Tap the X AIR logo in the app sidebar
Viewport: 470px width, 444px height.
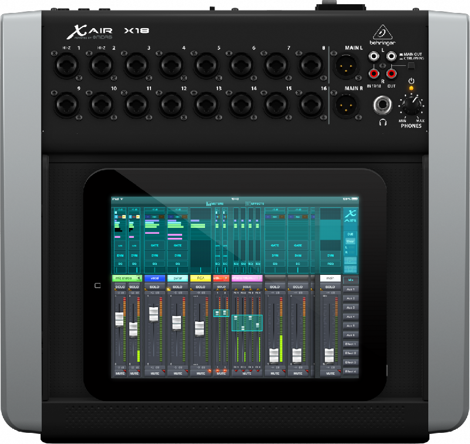[350, 216]
